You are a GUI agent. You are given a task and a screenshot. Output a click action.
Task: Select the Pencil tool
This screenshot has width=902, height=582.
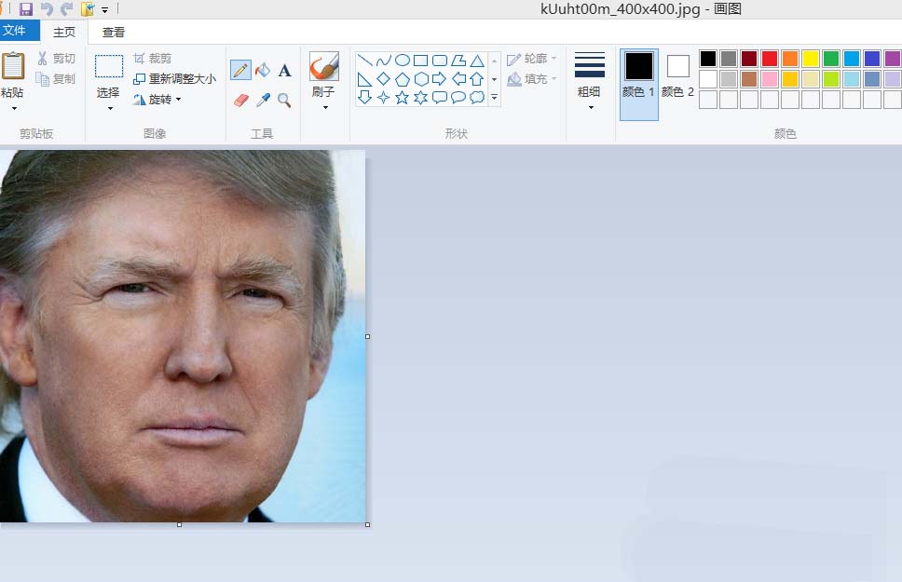tap(240, 70)
